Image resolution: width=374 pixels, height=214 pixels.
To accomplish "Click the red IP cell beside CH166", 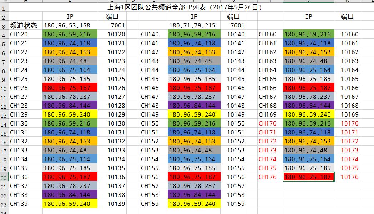I will 309,88.
